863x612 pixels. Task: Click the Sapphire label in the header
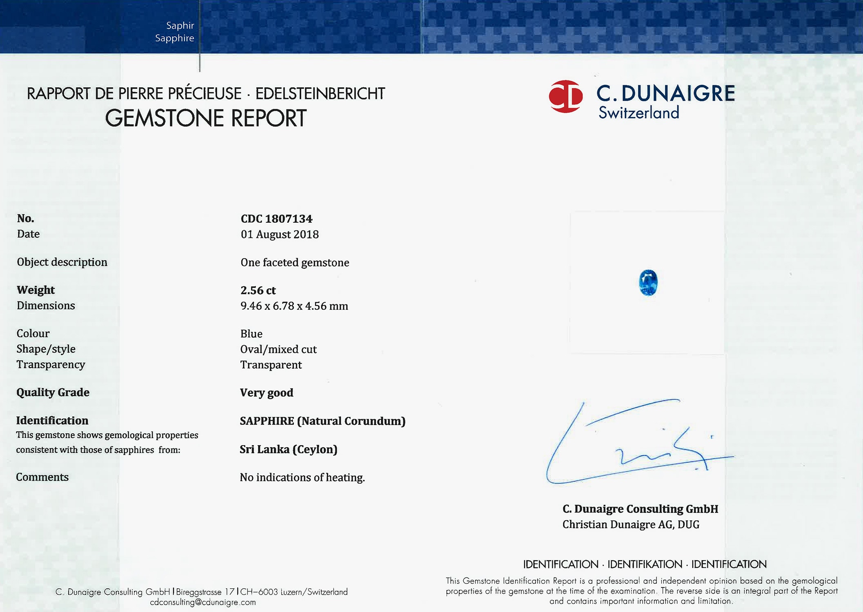pyautogui.click(x=174, y=38)
